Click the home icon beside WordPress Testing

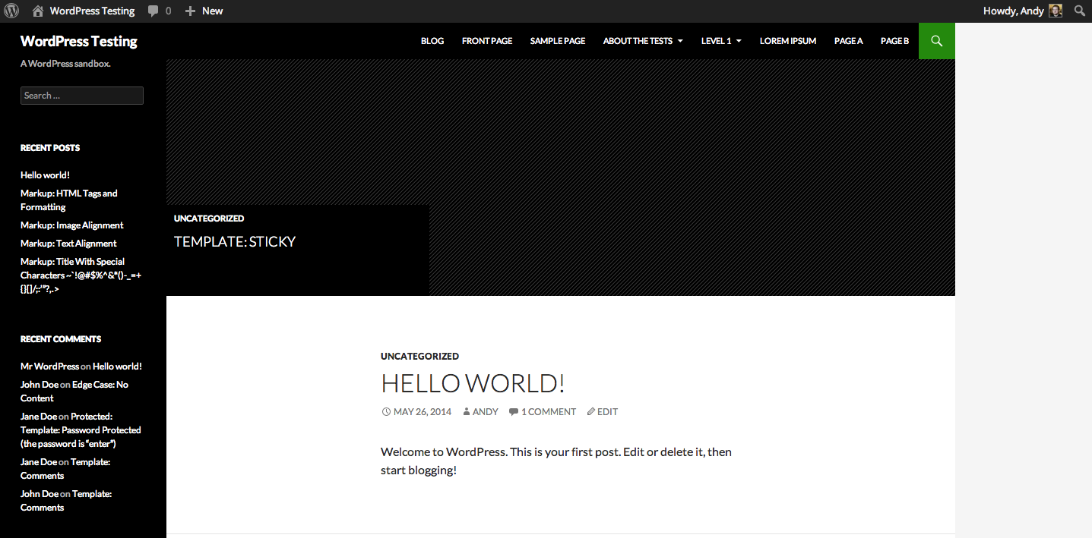point(38,11)
